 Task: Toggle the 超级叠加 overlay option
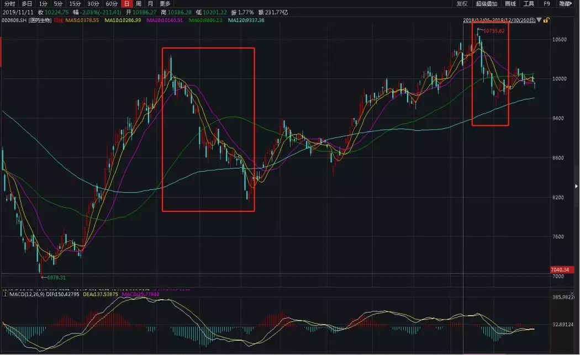pos(487,4)
